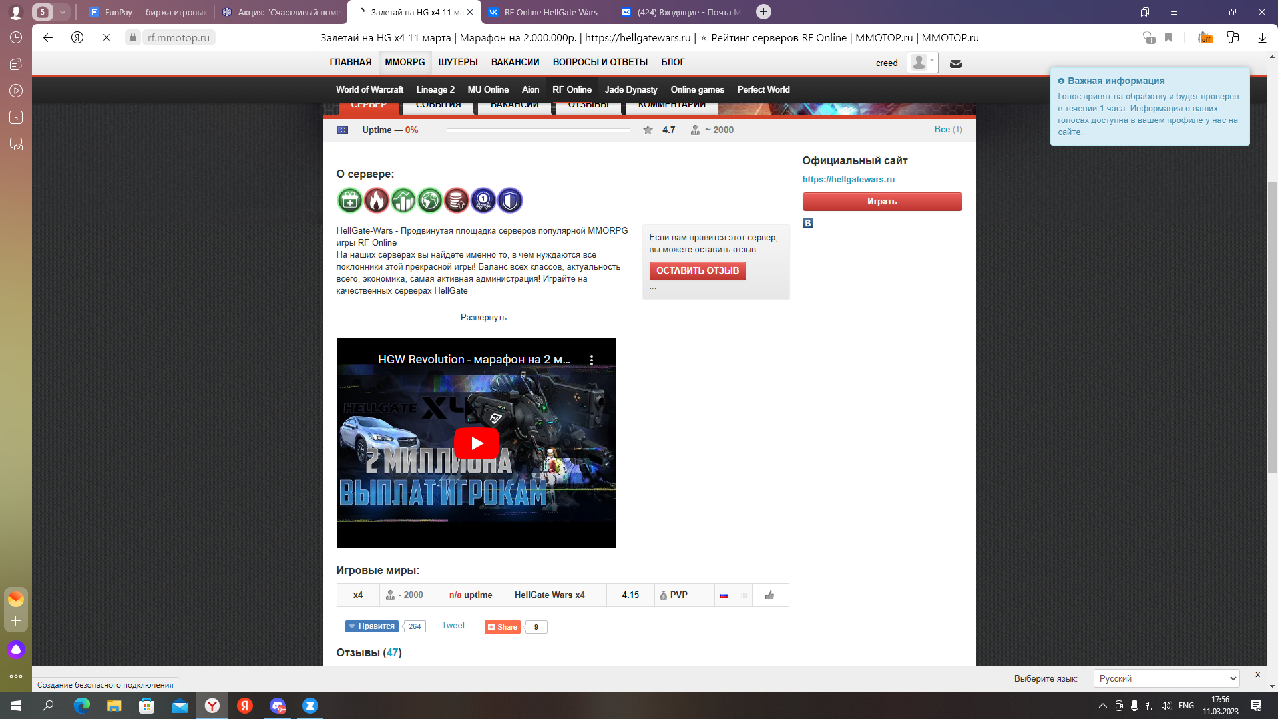
Task: Expand server description with Развернуть
Action: coord(483,318)
